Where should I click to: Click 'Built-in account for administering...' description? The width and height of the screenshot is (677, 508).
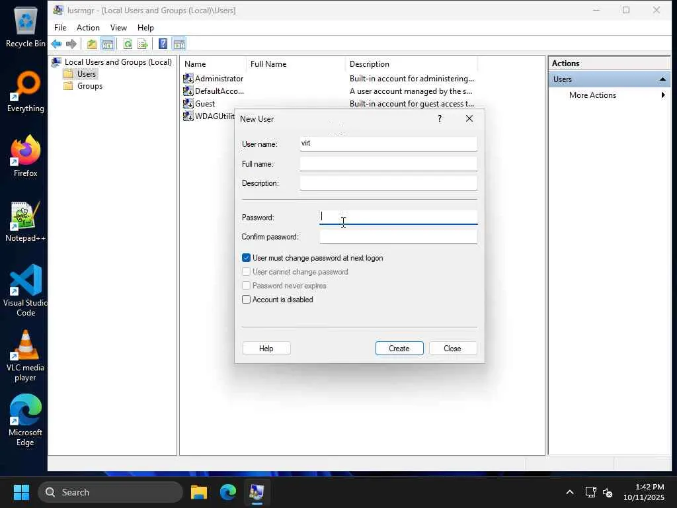(x=411, y=79)
